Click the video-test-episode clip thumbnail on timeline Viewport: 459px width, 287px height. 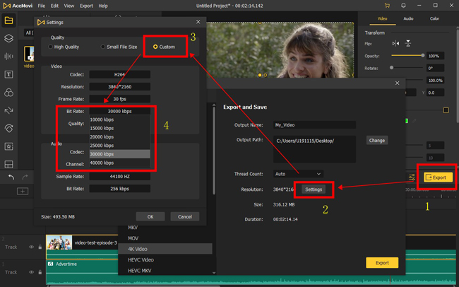click(x=59, y=242)
